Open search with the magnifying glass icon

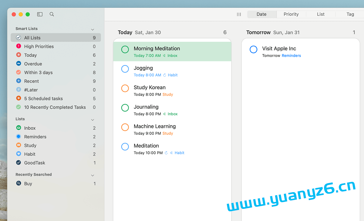coord(52,14)
